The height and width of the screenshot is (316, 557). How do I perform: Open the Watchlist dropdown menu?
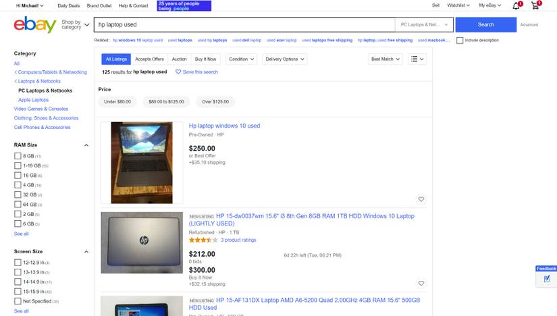(458, 5)
